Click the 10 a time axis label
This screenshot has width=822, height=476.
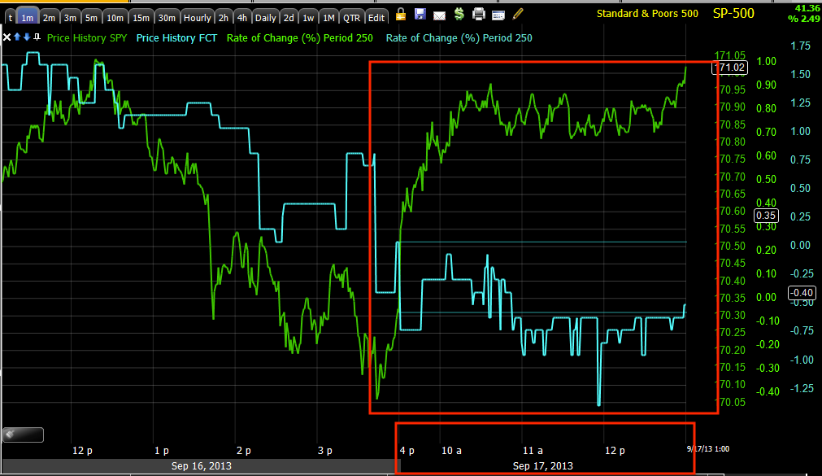tap(451, 450)
